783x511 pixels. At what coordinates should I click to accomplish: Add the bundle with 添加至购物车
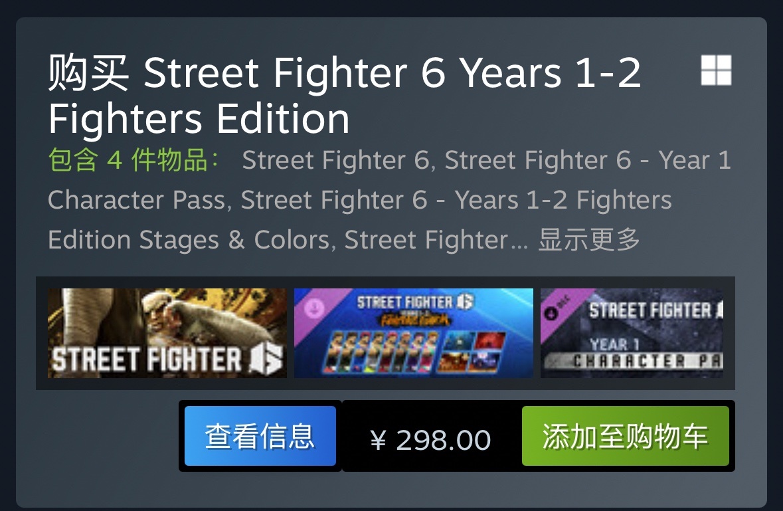coord(625,437)
